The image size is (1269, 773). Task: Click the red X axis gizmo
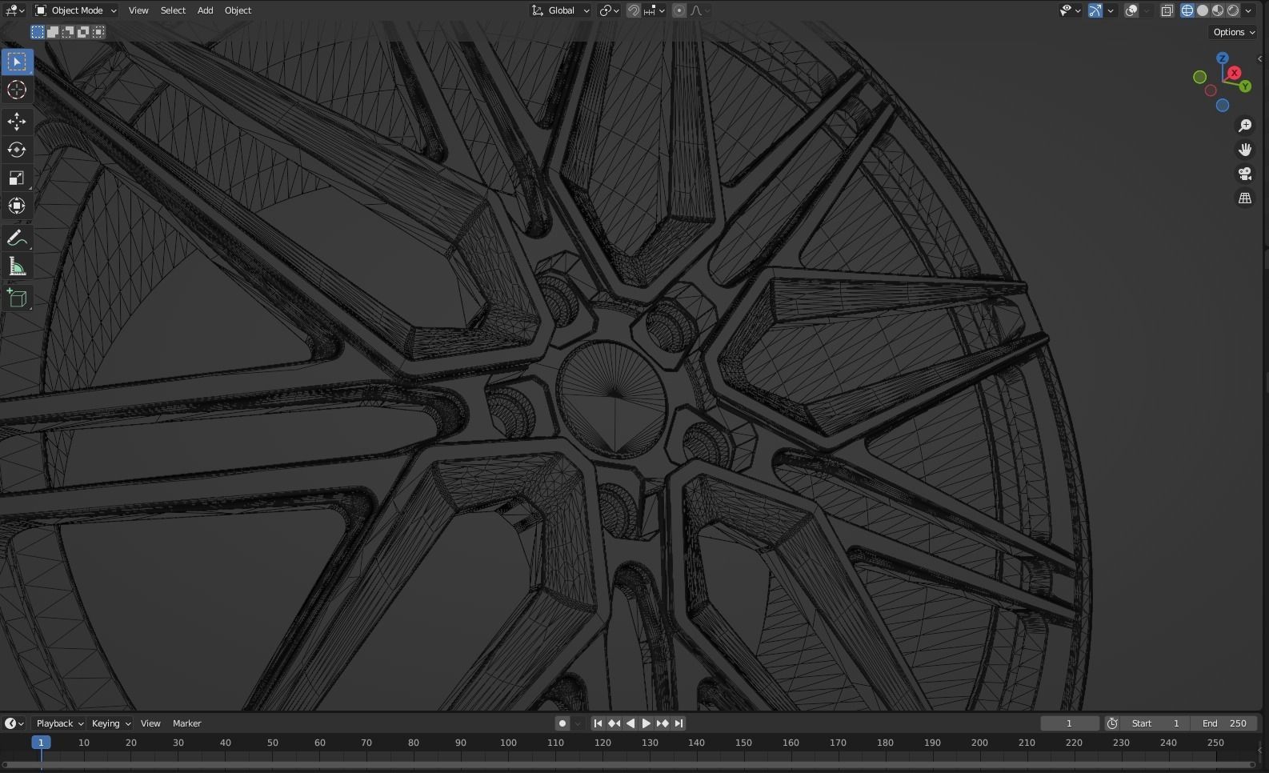click(1235, 73)
